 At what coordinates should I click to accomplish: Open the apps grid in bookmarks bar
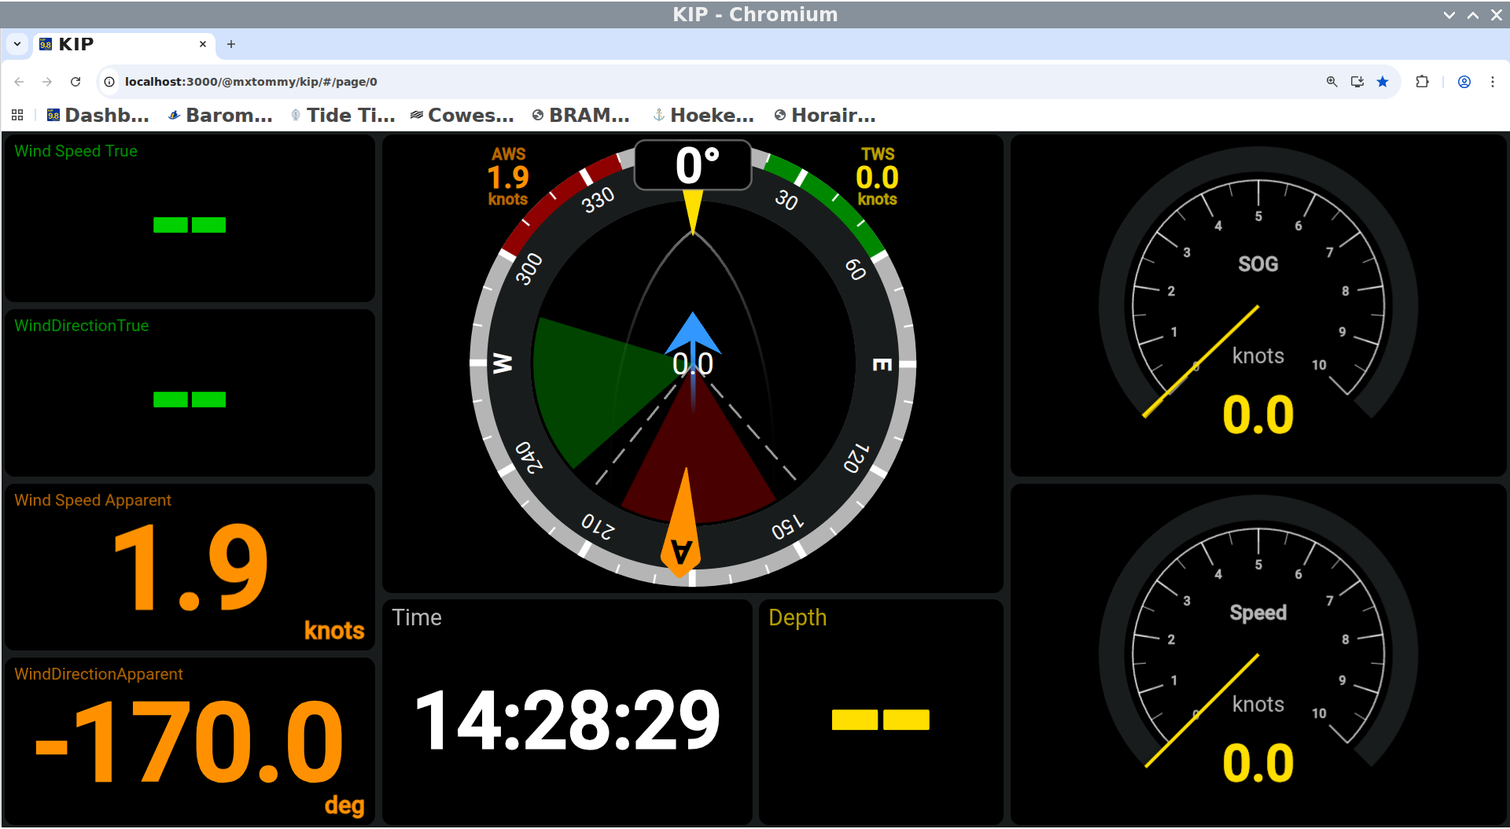point(17,116)
